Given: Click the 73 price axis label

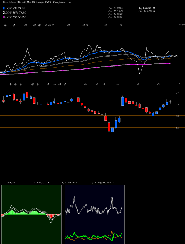Looking at the screenshot, I should pyautogui.click(x=177, y=105).
